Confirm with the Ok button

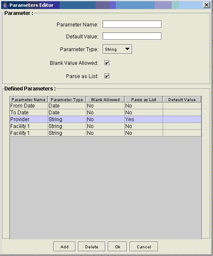pos(118,247)
